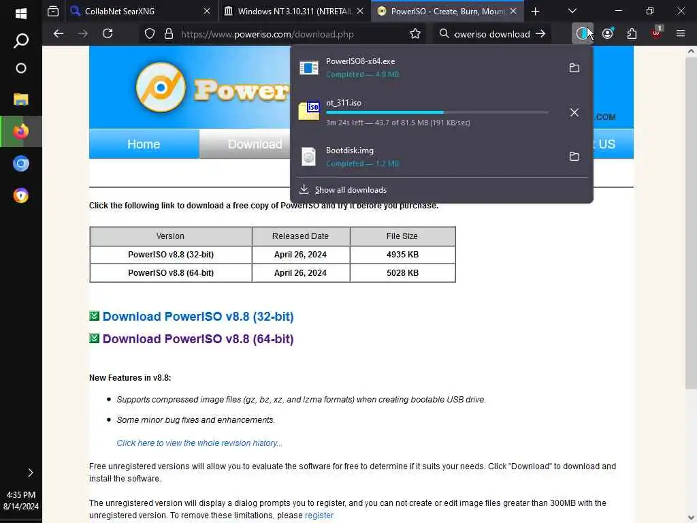
Task: Open the uBlock Origin extension icon
Action: point(656,33)
